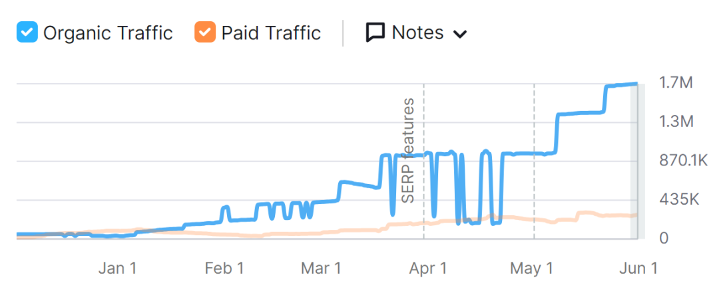
Task: Select the May 1 date axis label
Action: [x=531, y=268]
